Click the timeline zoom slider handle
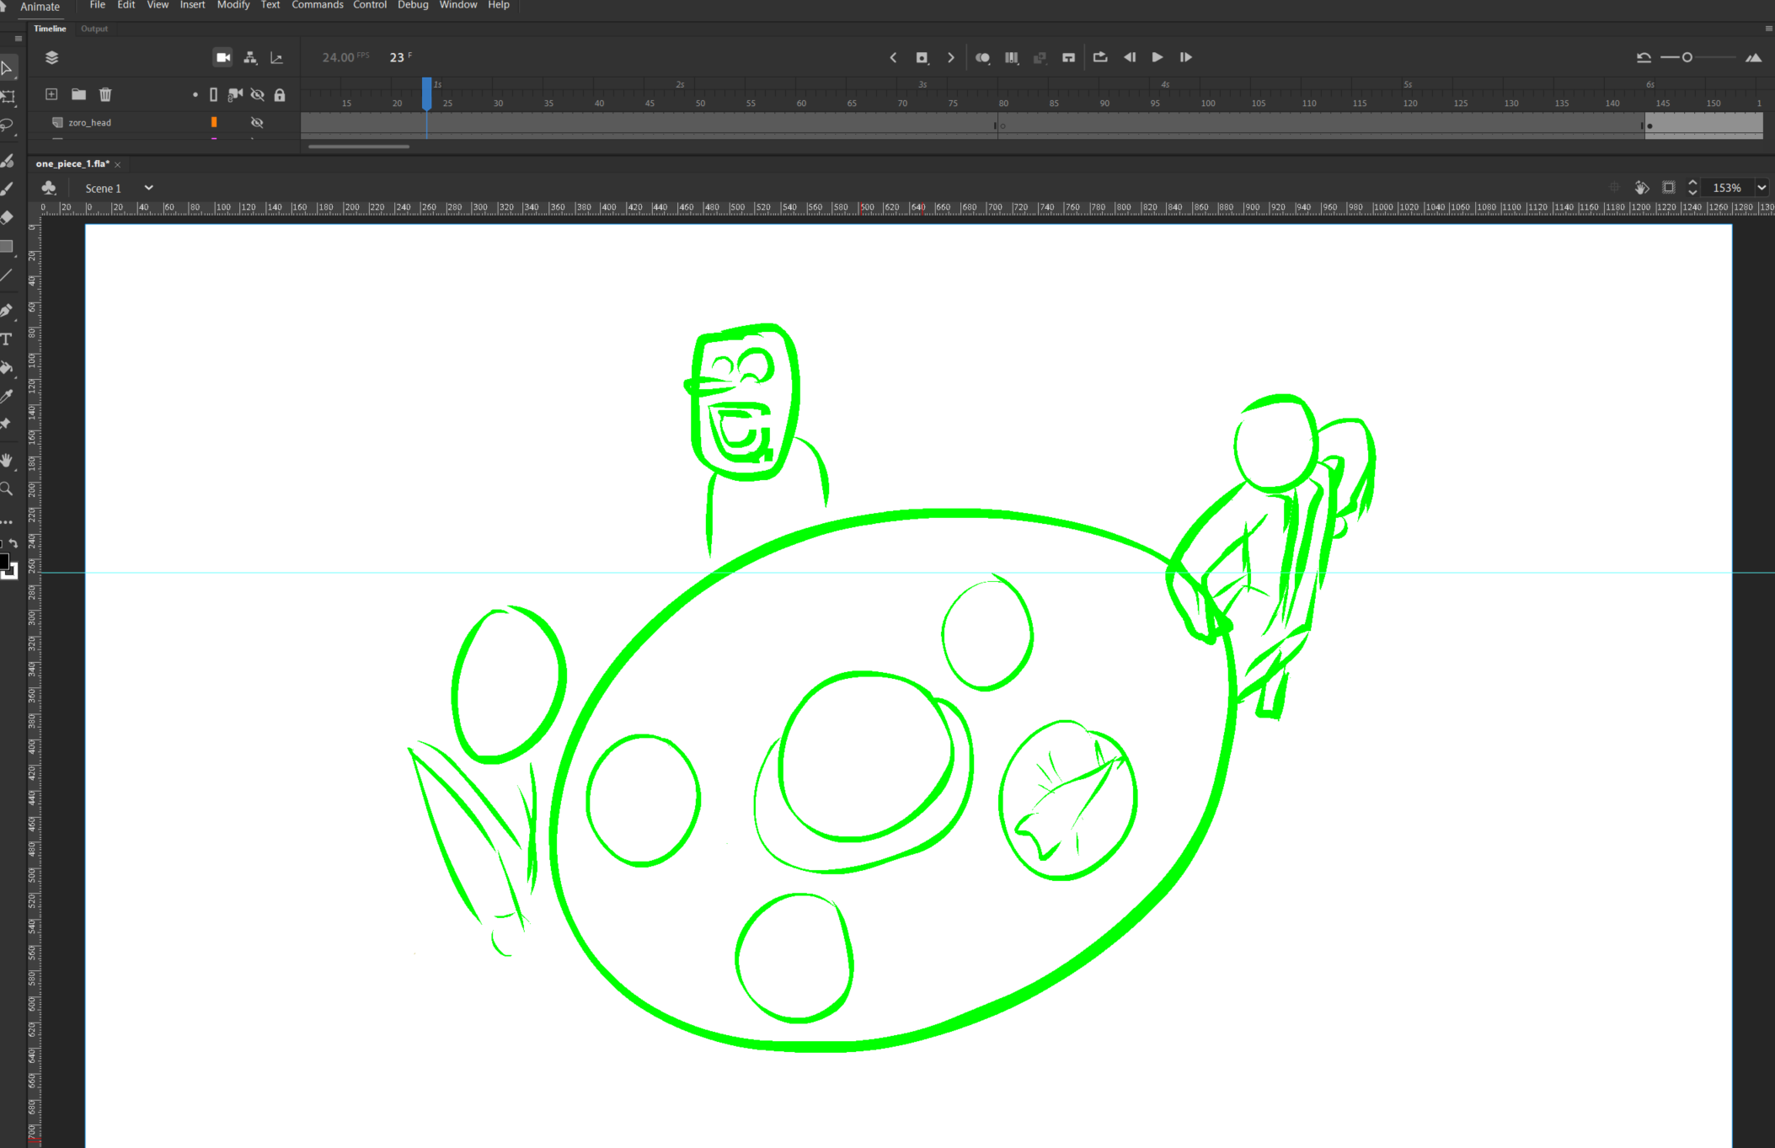The width and height of the screenshot is (1775, 1148). coord(1687,57)
